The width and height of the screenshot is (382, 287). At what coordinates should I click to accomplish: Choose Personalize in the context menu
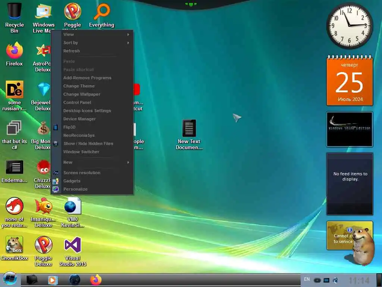tap(93, 189)
